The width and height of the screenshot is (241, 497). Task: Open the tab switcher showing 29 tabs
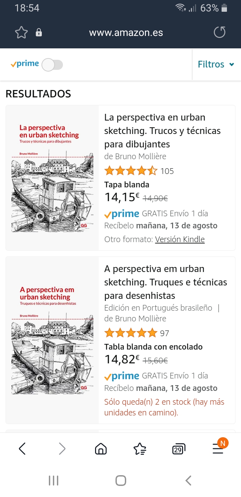[x=178, y=449]
